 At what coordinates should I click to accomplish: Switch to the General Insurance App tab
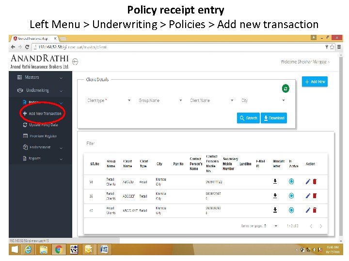(x=34, y=38)
